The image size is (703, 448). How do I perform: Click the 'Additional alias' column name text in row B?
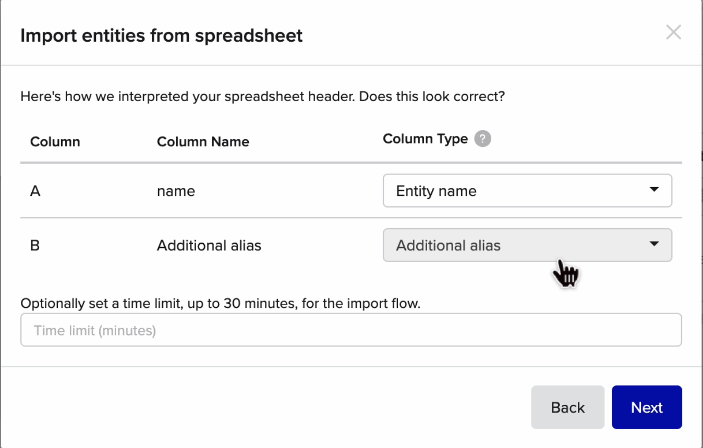pos(209,245)
